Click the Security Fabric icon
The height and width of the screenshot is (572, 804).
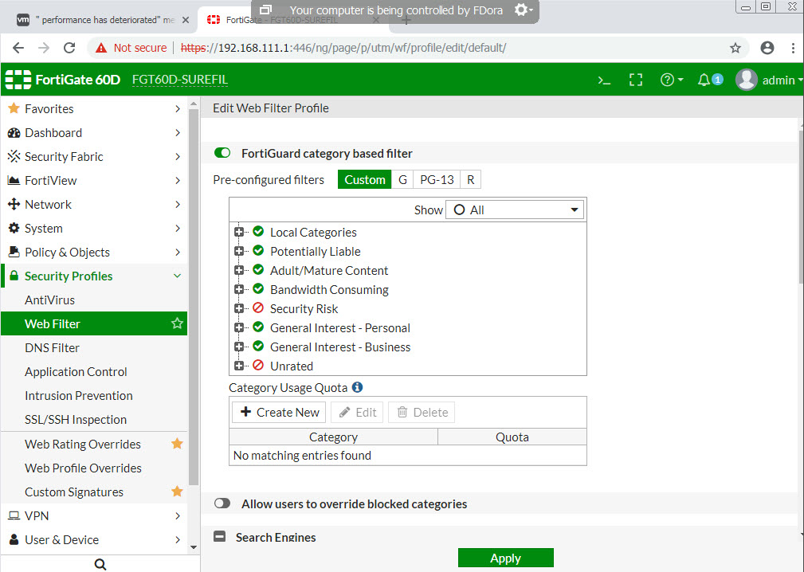tap(14, 156)
